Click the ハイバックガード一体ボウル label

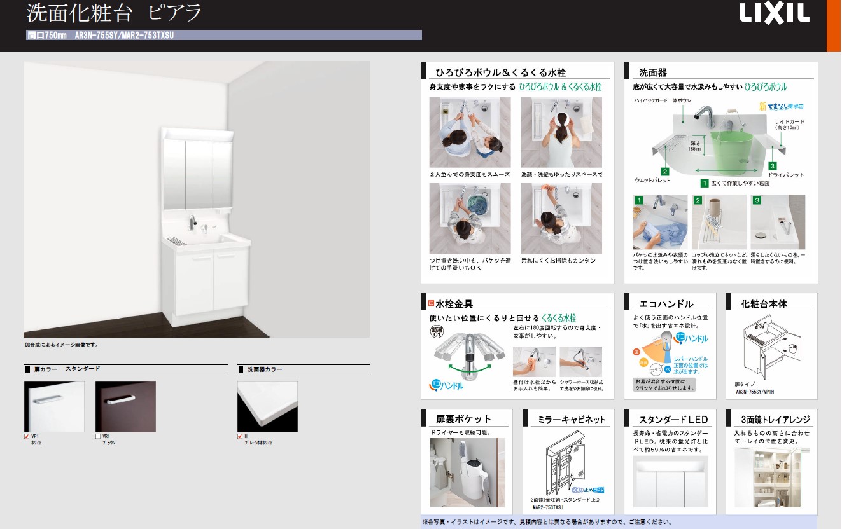pos(662,100)
